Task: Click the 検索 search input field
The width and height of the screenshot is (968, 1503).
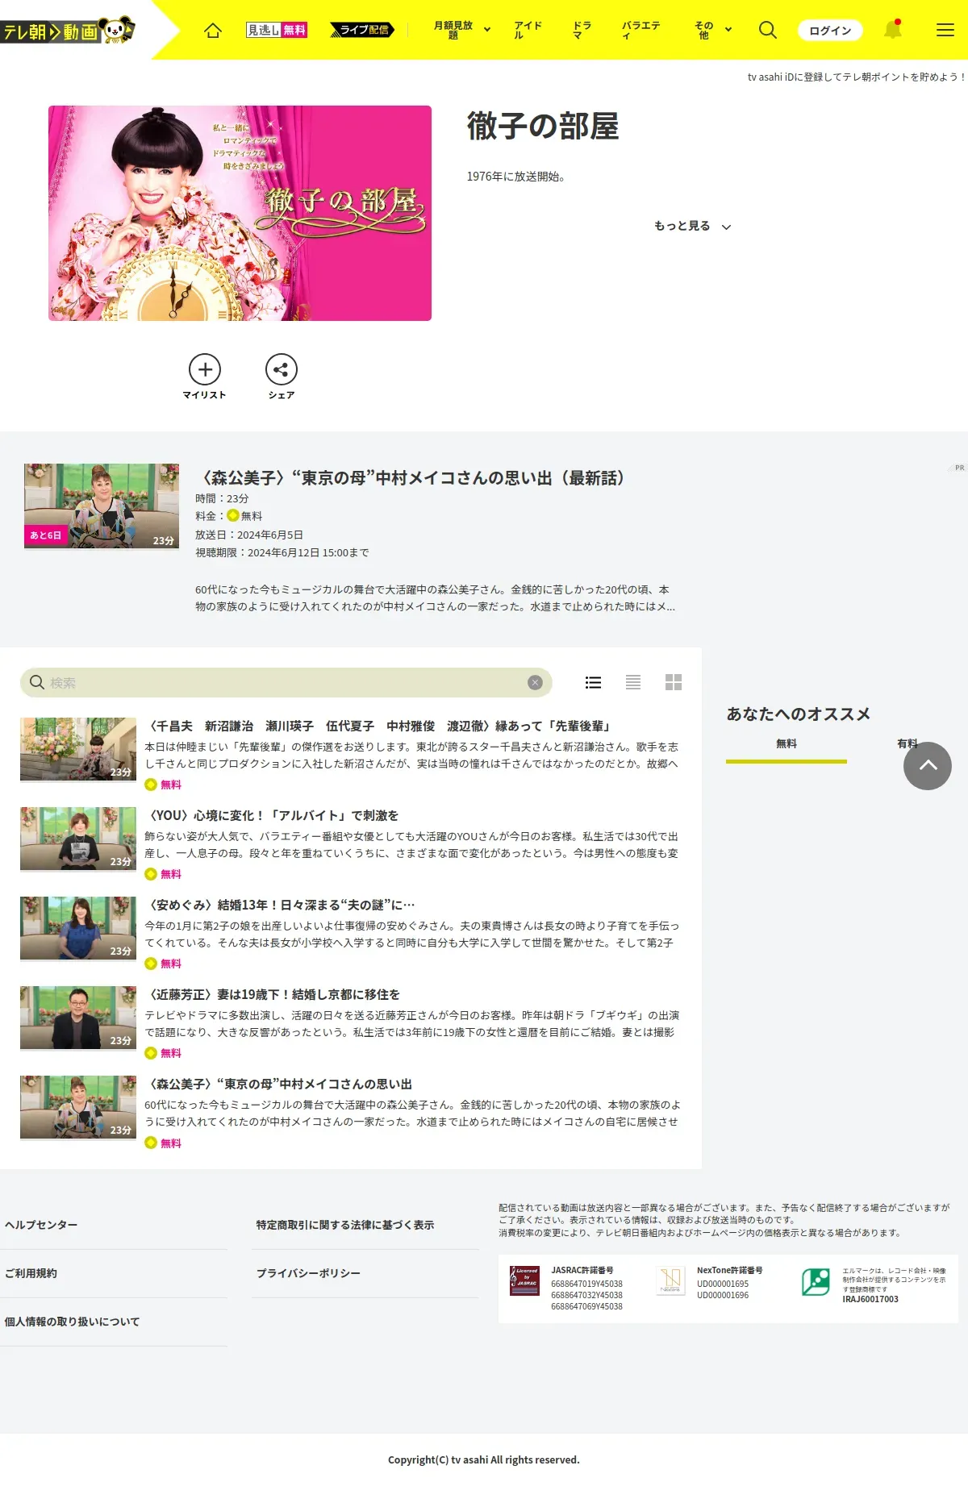Action: (286, 682)
